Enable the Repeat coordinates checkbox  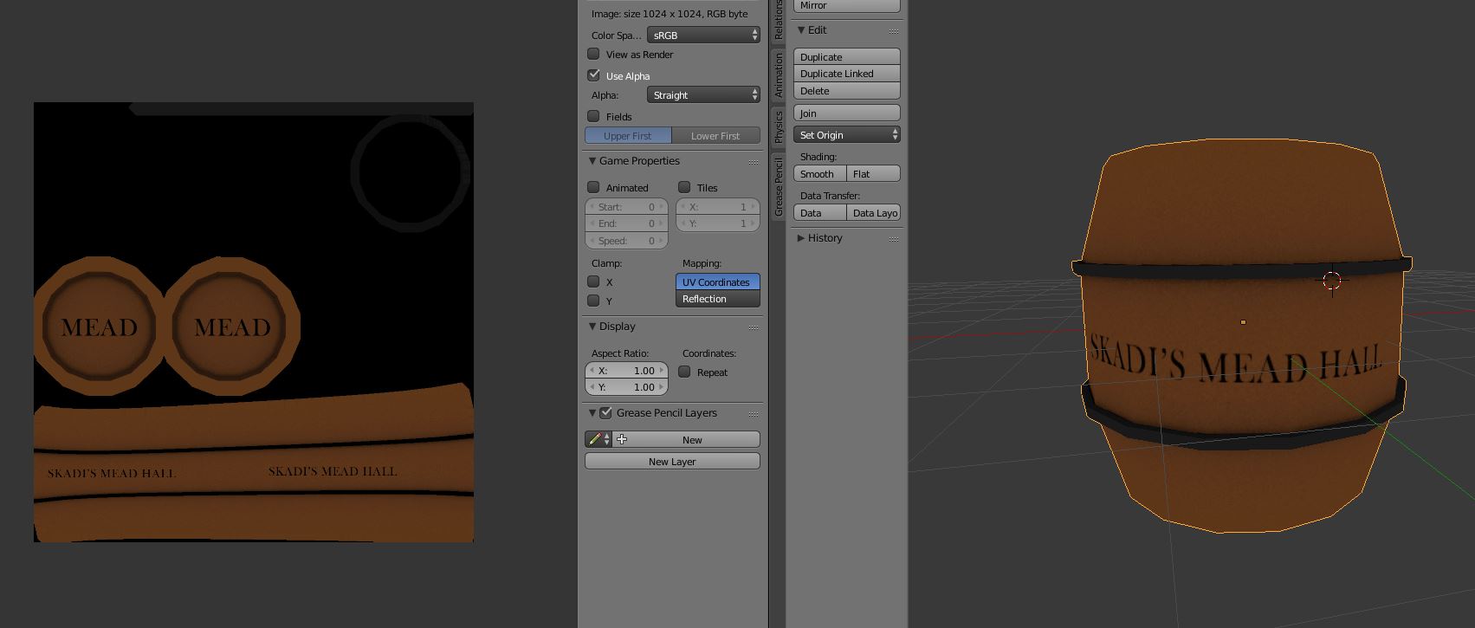tap(684, 372)
